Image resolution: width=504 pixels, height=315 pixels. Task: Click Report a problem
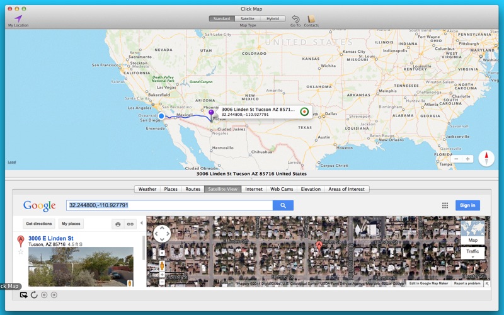pos(467,283)
